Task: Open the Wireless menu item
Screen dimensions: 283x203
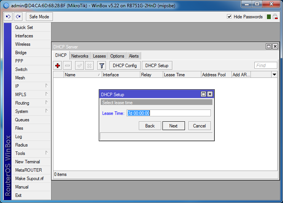Action: tap(31, 44)
